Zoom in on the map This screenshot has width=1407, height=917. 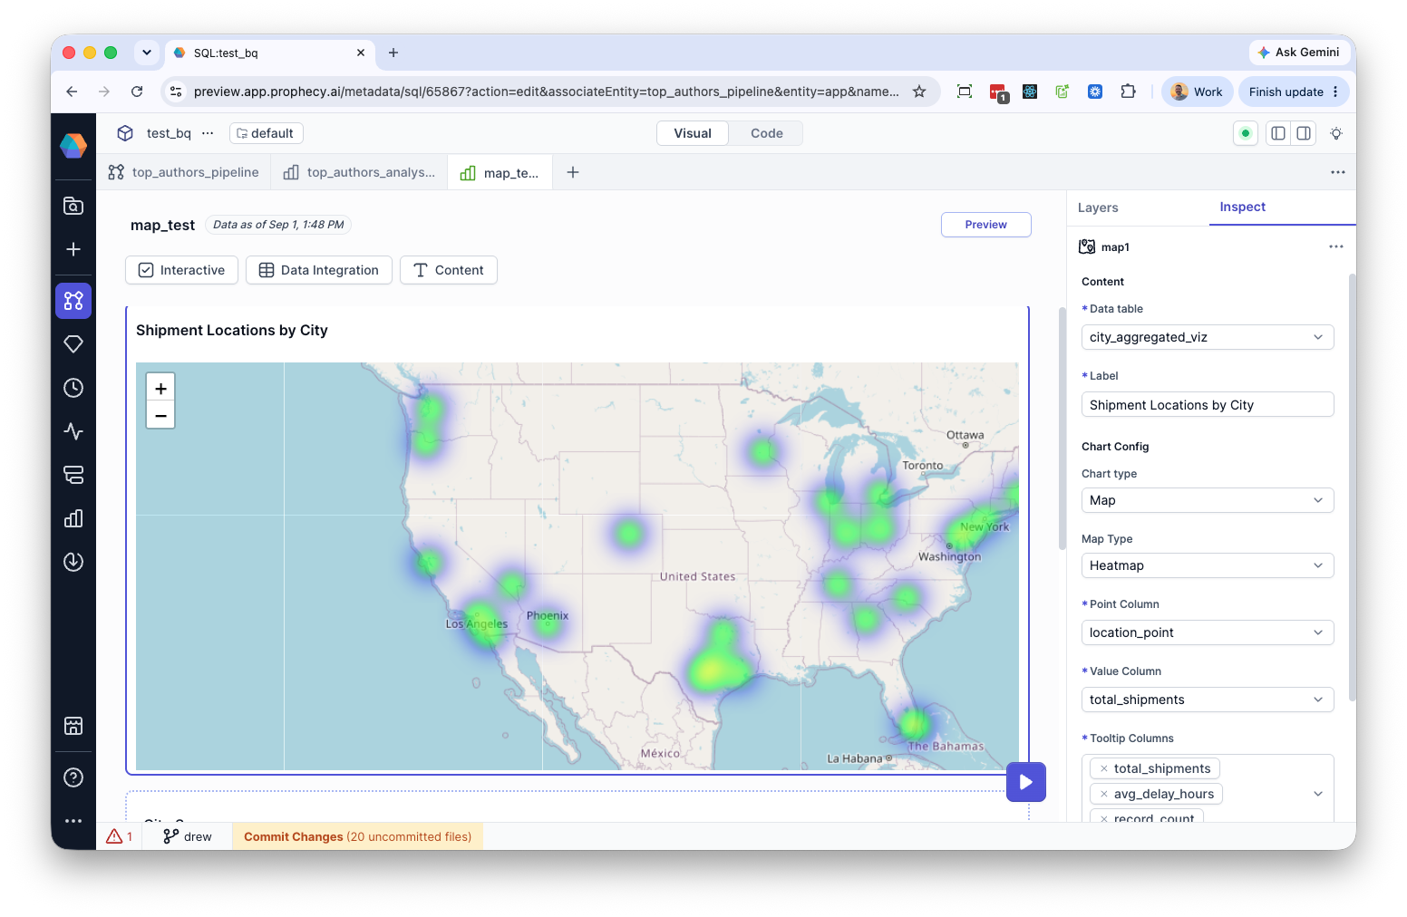[160, 389]
